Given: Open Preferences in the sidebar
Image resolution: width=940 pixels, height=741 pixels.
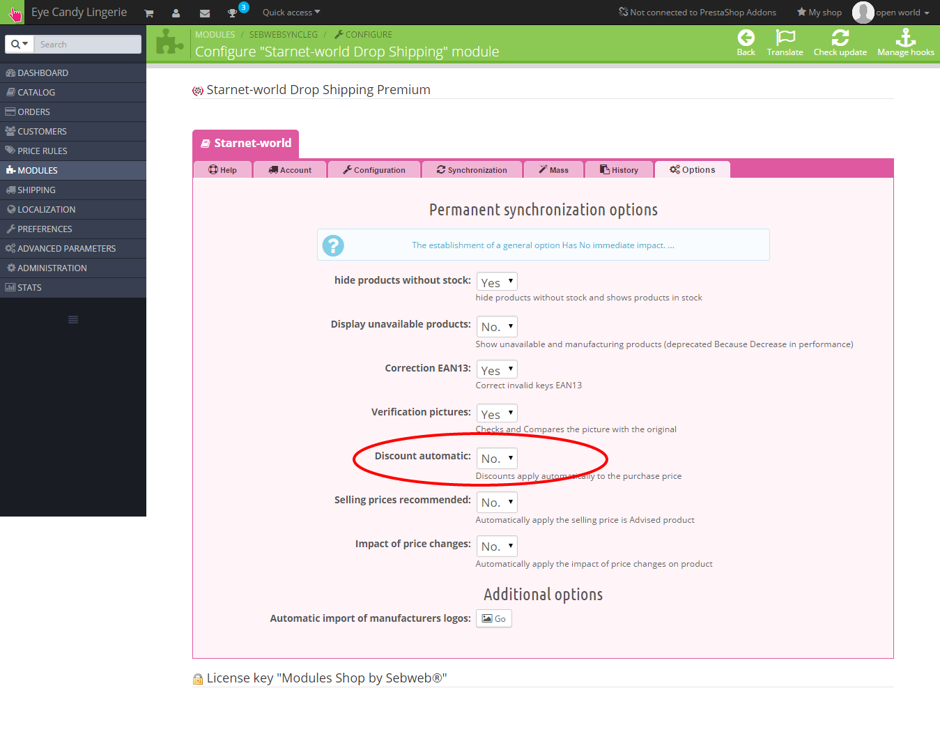Looking at the screenshot, I should tap(73, 229).
